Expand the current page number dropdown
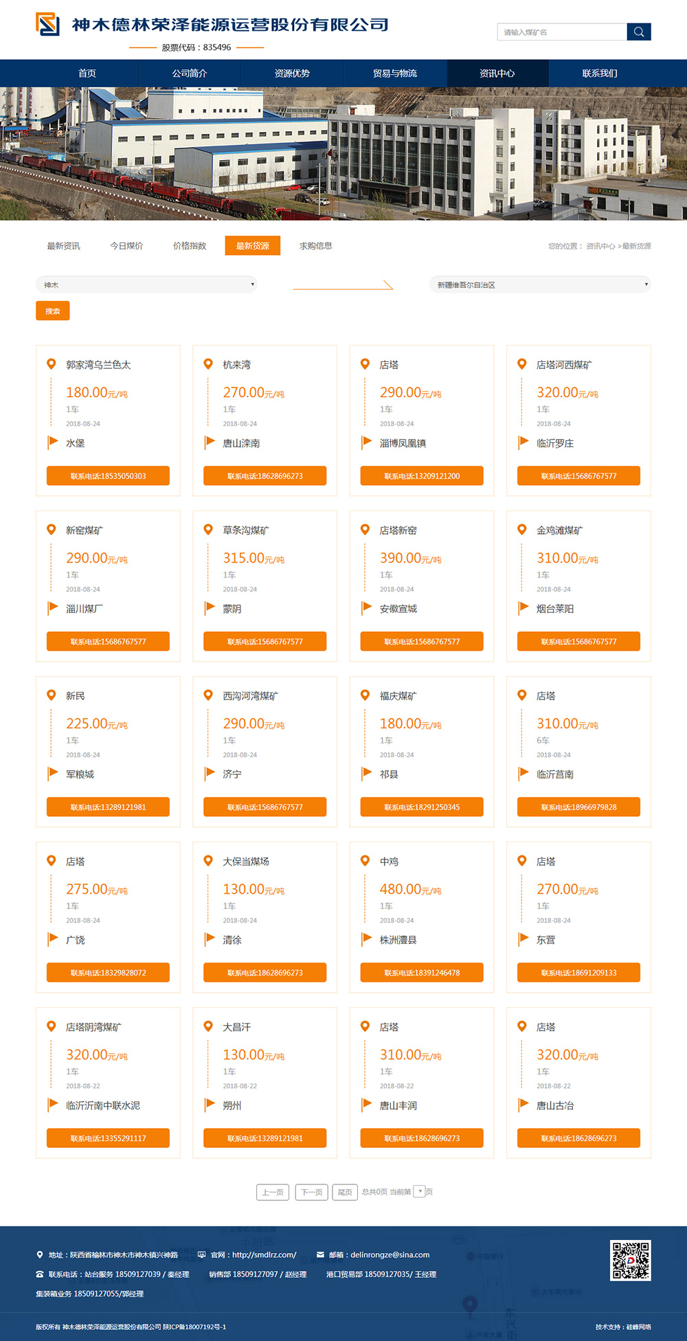The width and height of the screenshot is (687, 1341). click(x=419, y=1191)
